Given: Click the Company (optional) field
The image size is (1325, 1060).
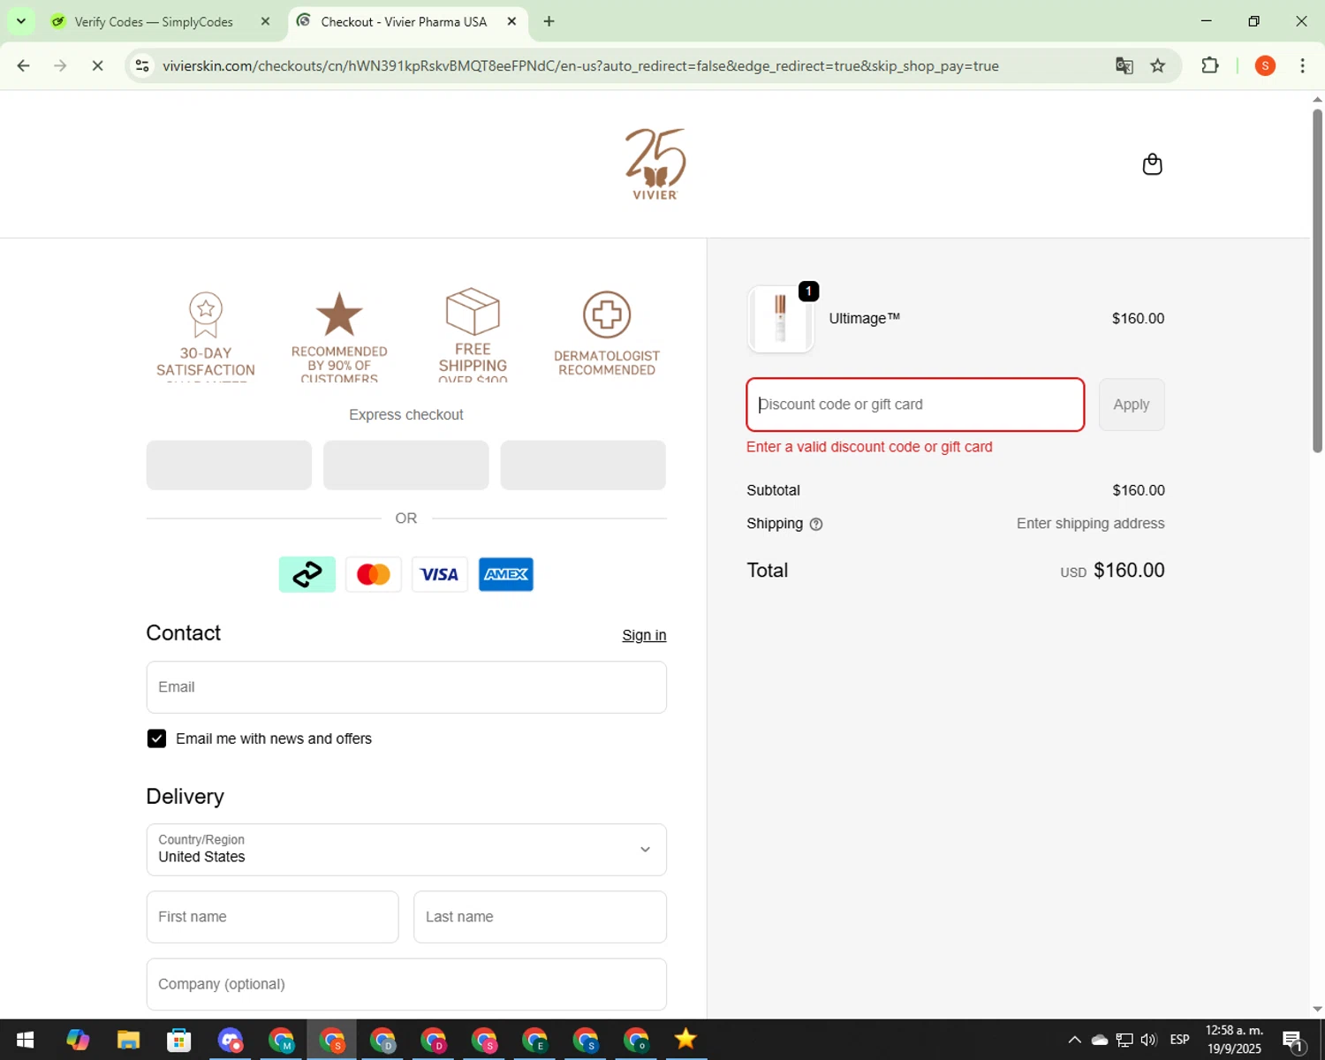Looking at the screenshot, I should pyautogui.click(x=406, y=984).
